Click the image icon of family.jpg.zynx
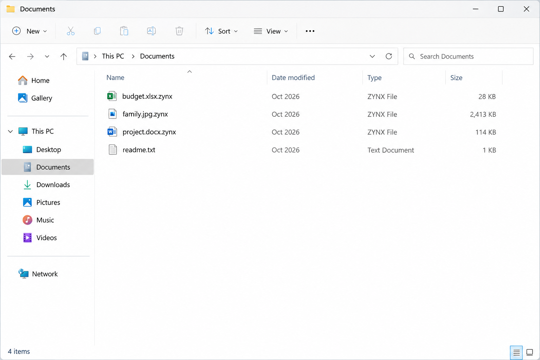Screen dimensions: 540x360 tap(112, 114)
